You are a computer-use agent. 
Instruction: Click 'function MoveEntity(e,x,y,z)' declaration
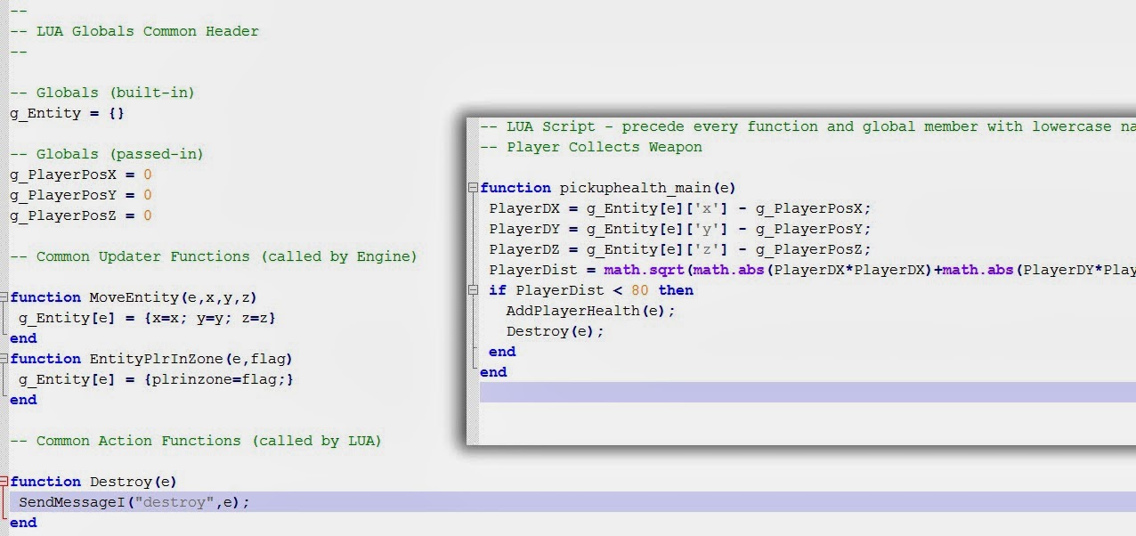(134, 297)
